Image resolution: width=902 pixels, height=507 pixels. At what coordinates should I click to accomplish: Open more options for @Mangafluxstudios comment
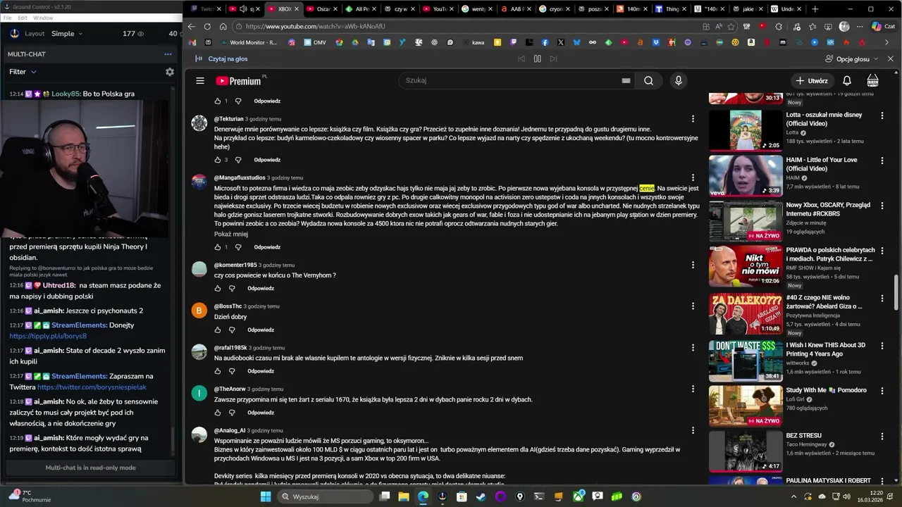tap(693, 177)
